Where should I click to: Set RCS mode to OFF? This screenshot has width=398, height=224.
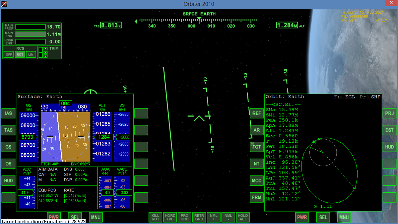pyautogui.click(x=9, y=54)
